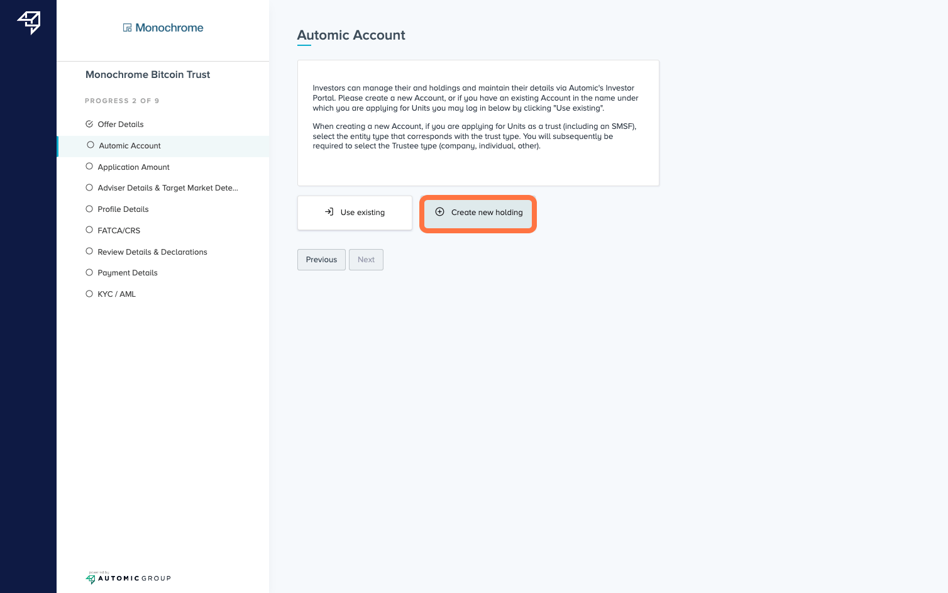Click the FATCA/CRS step circle icon
The height and width of the screenshot is (593, 948).
89,230
